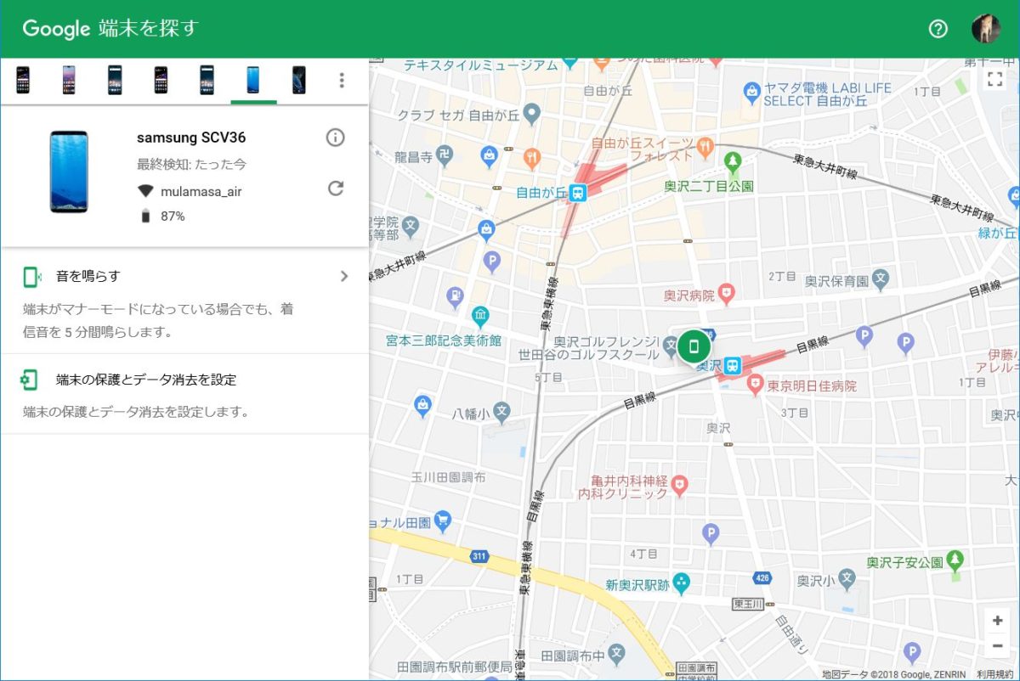
Task: Click the 自由が丘 station icon on map
Action: click(578, 193)
